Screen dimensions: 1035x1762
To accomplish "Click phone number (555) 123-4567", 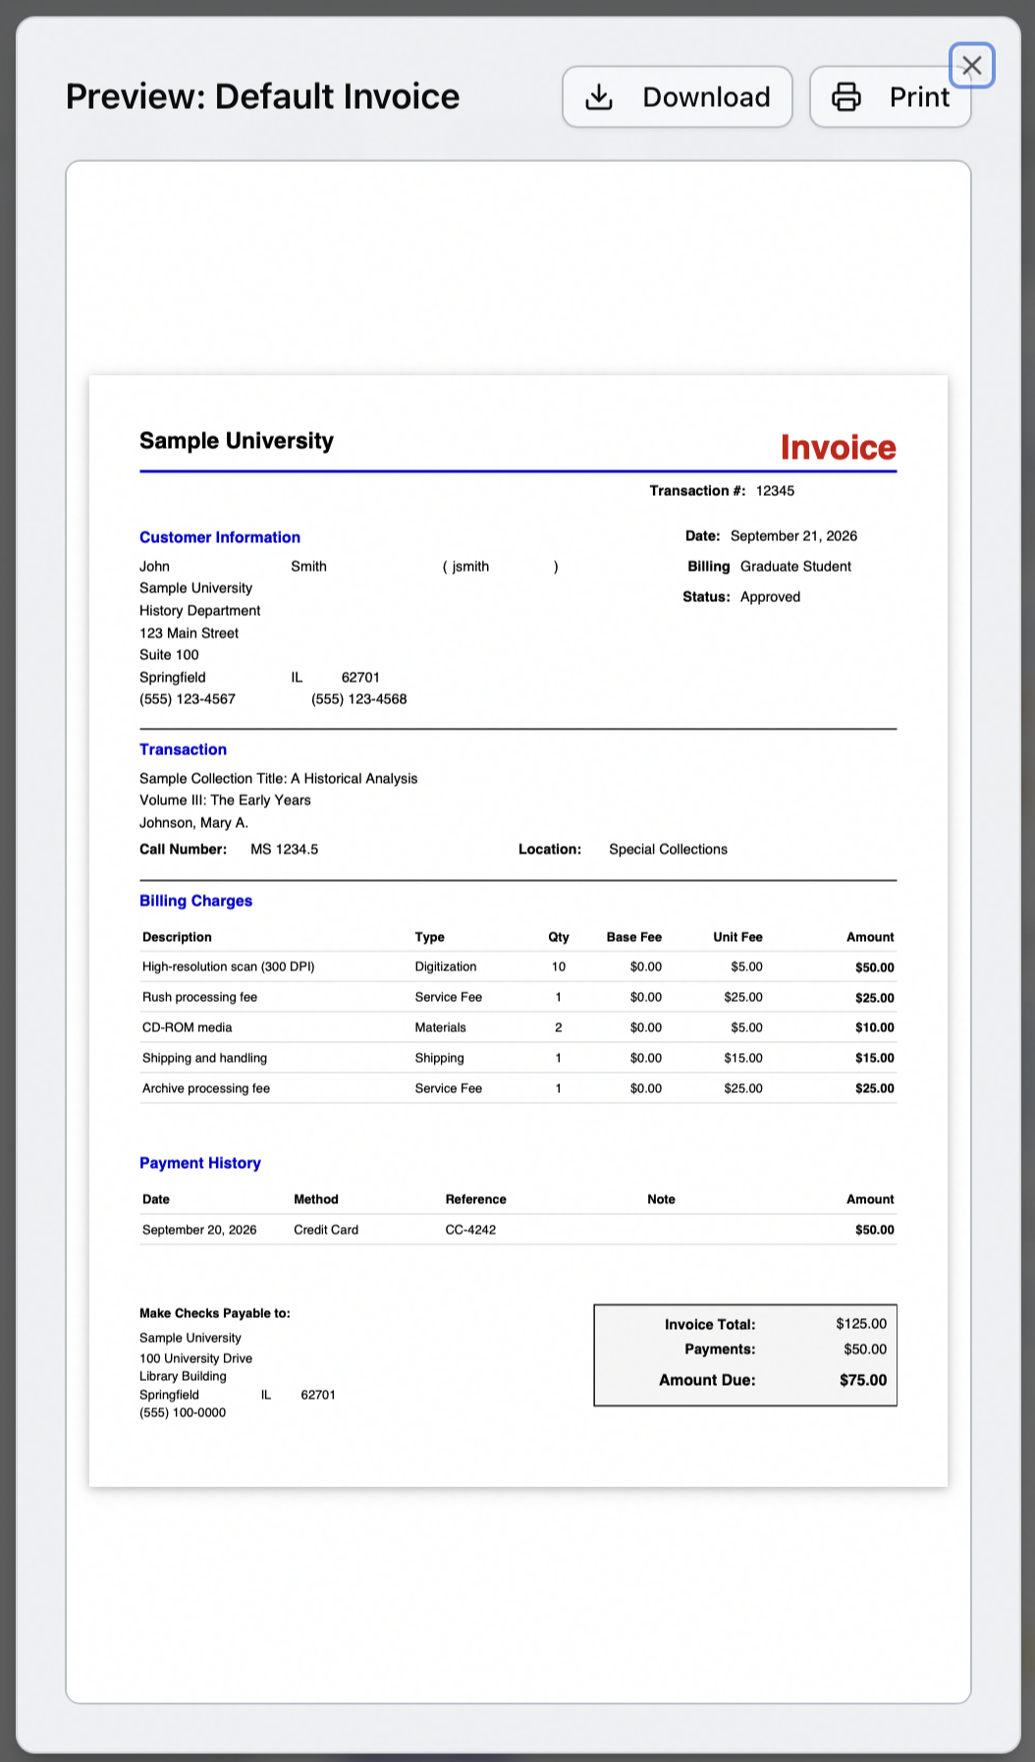I will (x=188, y=698).
